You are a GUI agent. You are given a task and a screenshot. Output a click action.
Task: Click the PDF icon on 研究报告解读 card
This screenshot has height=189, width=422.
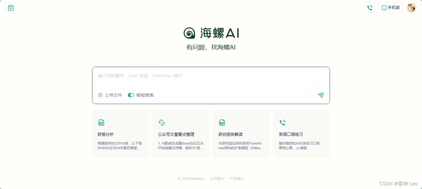(x=222, y=123)
